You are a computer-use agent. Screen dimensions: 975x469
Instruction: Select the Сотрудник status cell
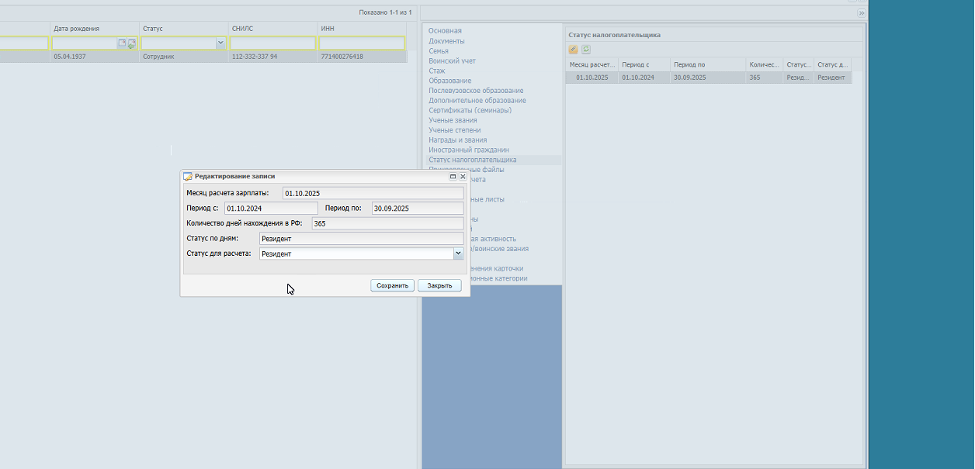pos(184,57)
